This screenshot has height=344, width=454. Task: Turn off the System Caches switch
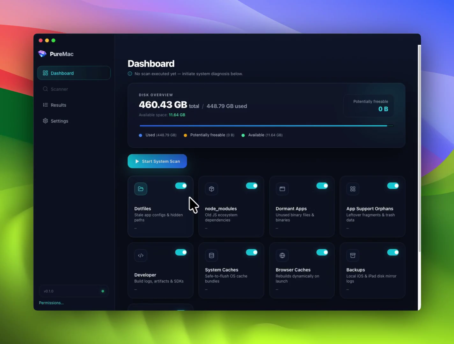[x=252, y=252]
